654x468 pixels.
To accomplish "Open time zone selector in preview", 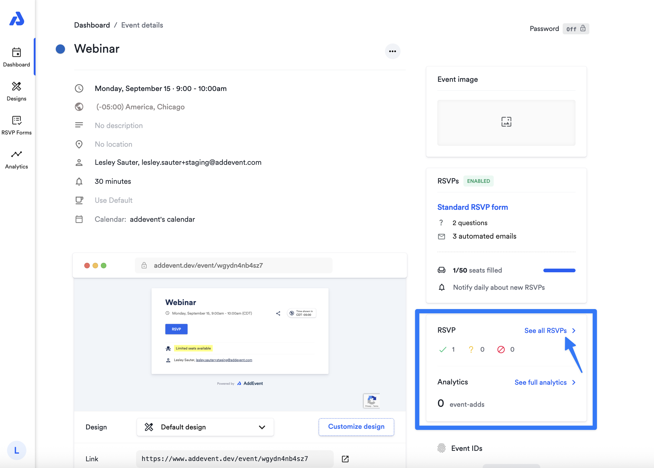I will pyautogui.click(x=301, y=313).
